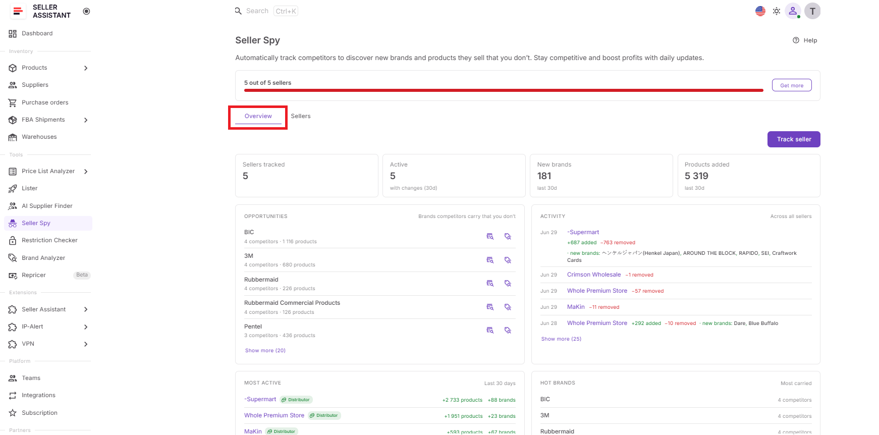Click the search field
The height and width of the screenshot is (435, 879).
(x=266, y=11)
